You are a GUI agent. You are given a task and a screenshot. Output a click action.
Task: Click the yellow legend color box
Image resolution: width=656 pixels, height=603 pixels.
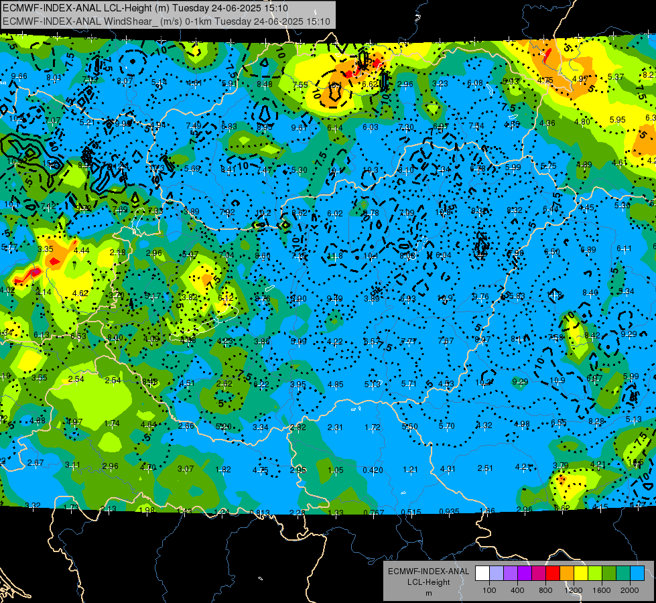pos(581,574)
